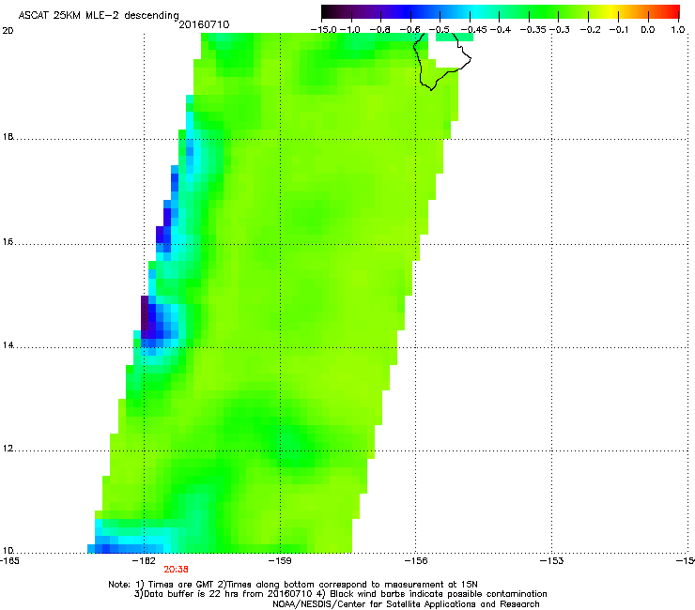Click the NOAA/NESDIS credit line
Screen dimensions: 695x610
coord(406,604)
